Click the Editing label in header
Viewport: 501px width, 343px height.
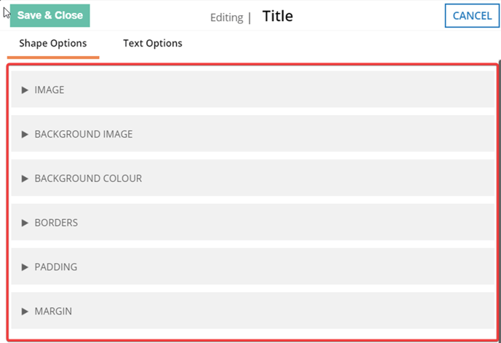coord(226,17)
